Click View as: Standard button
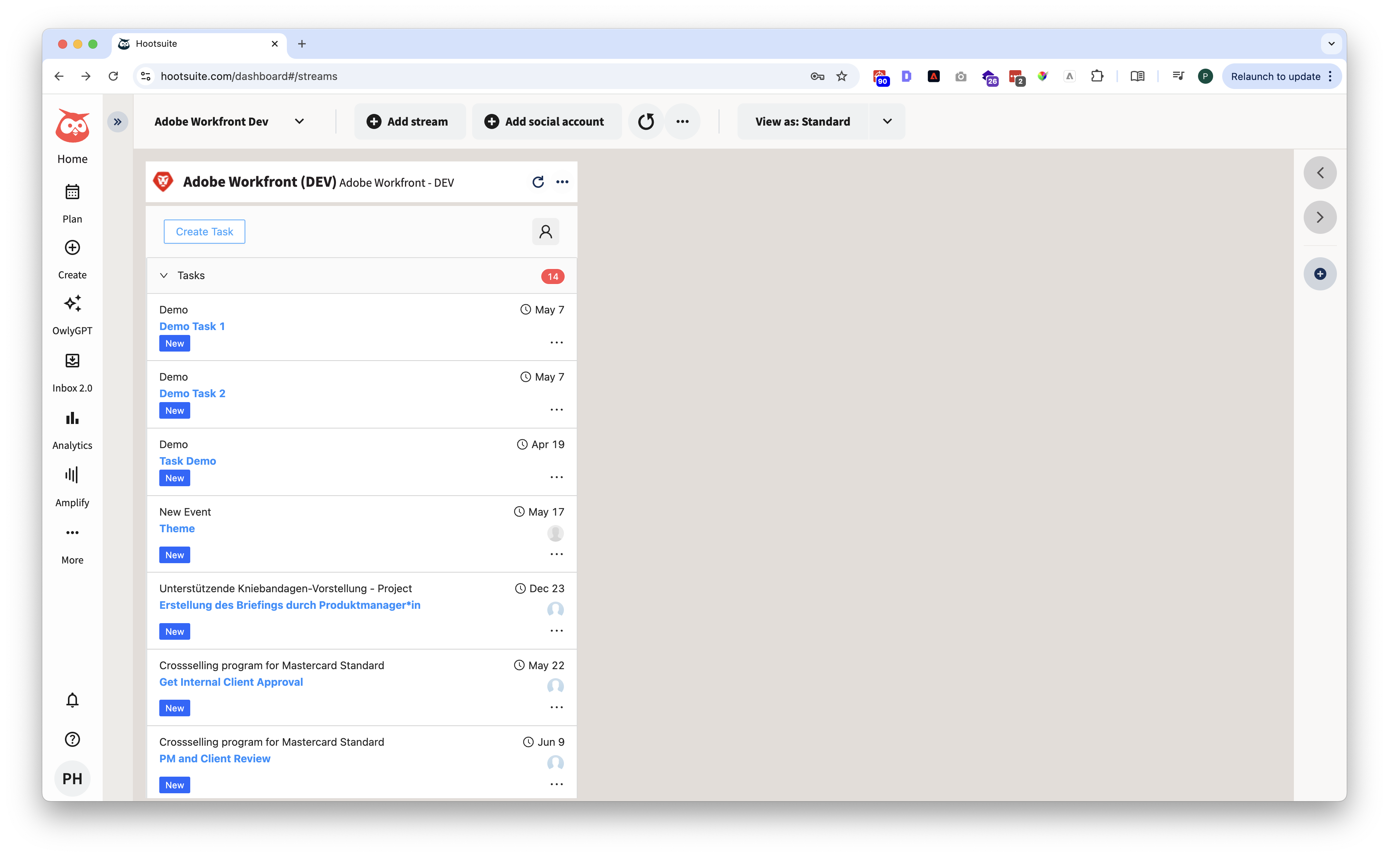 [x=802, y=121]
